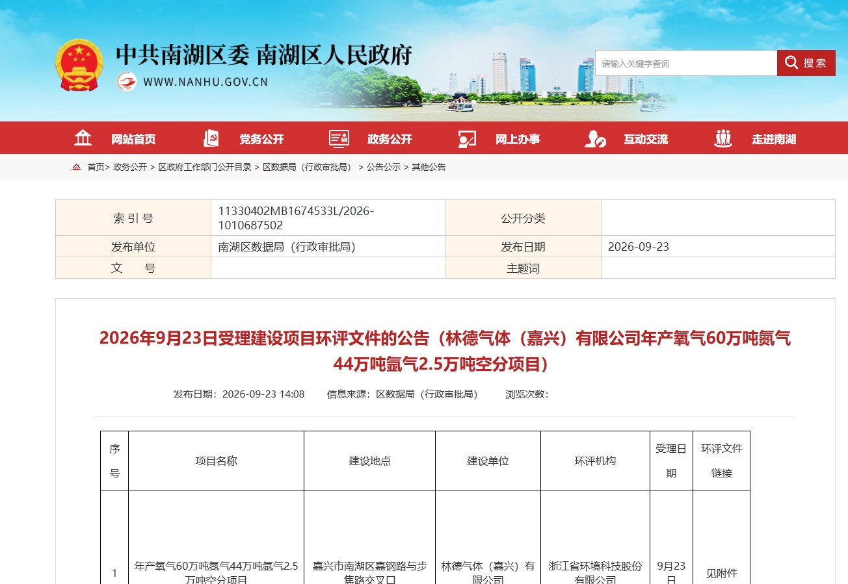Click the index number 11330402MB1674533L/2026-1010687502
This screenshot has width=848, height=584.
point(296,218)
